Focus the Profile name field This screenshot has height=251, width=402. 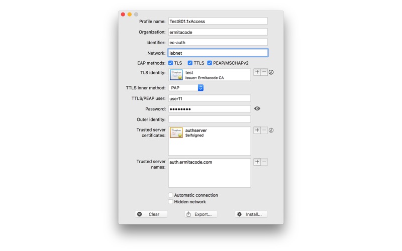click(x=218, y=21)
